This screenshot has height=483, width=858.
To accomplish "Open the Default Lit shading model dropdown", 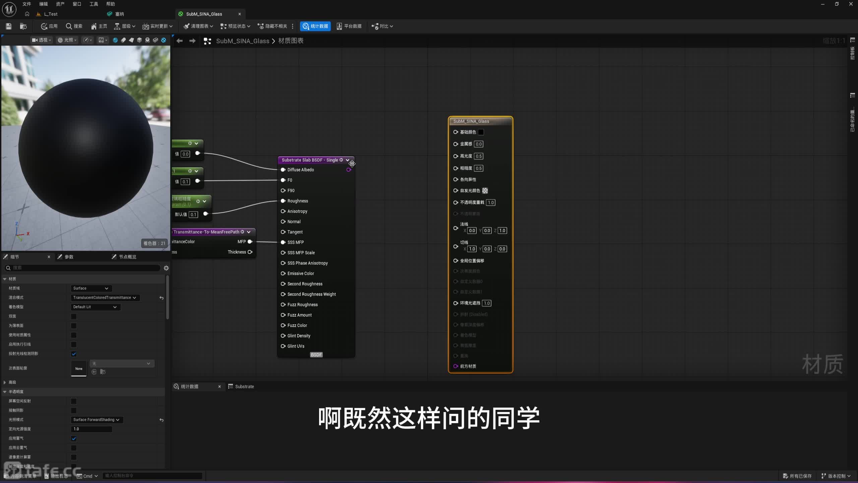I will [96, 307].
